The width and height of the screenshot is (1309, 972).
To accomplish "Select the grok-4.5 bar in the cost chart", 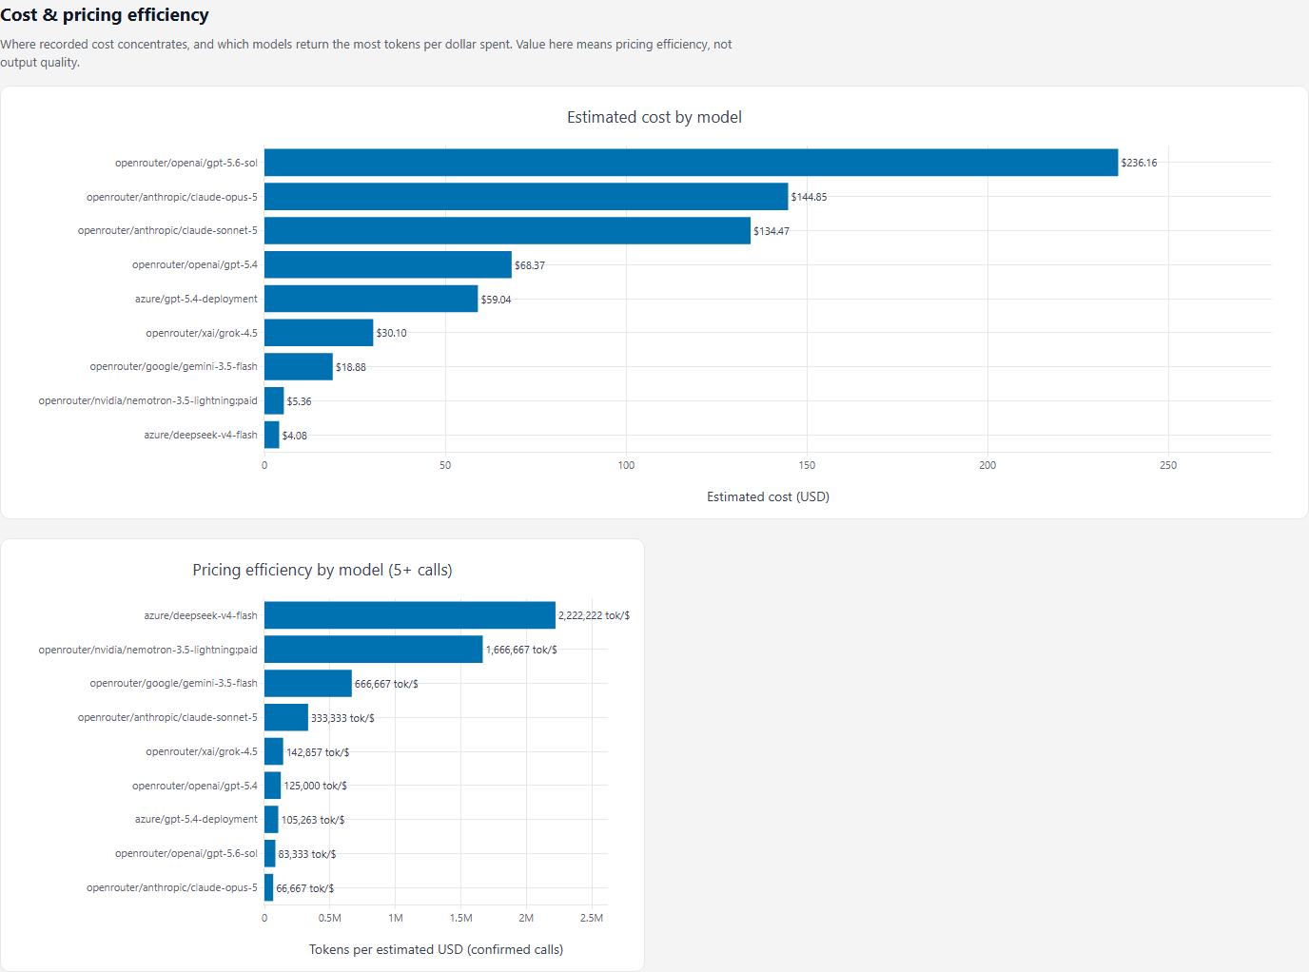I will (319, 333).
